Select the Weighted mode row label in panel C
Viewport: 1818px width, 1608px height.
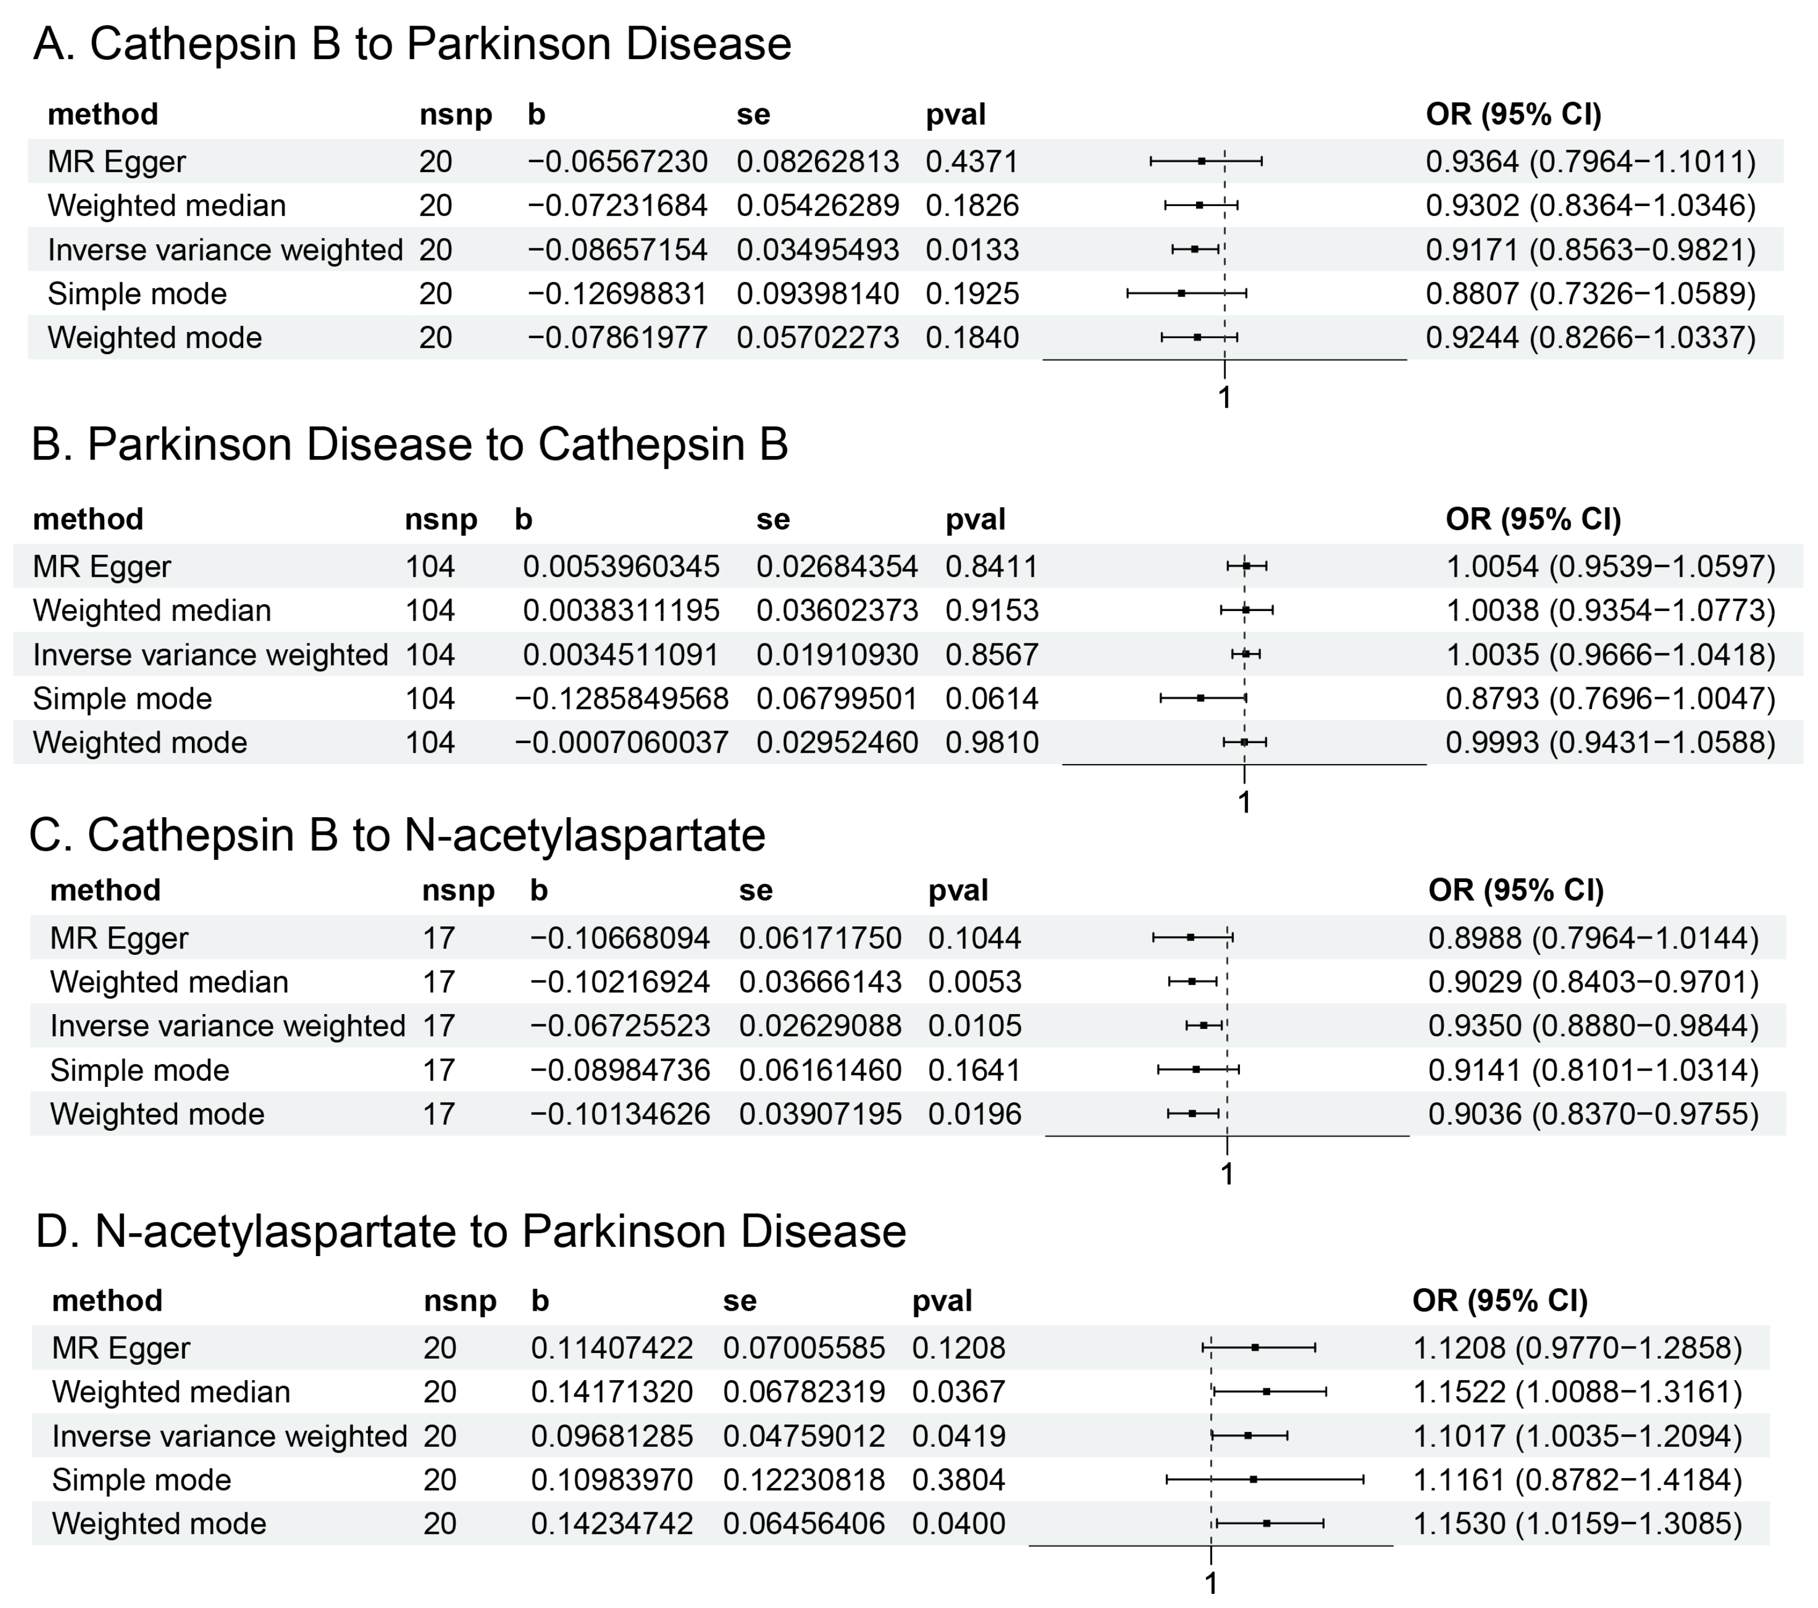click(x=157, y=1114)
